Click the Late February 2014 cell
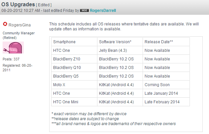Screen dimensions: 209x134 (162, 102)
